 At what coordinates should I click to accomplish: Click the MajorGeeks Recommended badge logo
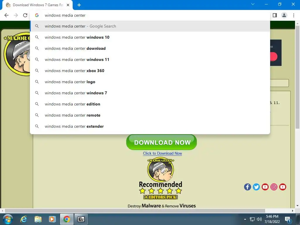click(x=161, y=170)
